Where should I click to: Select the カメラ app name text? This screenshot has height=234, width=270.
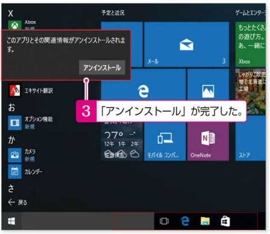point(30,152)
